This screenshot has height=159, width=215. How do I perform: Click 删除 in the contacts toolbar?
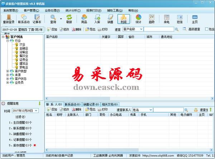point(77,109)
